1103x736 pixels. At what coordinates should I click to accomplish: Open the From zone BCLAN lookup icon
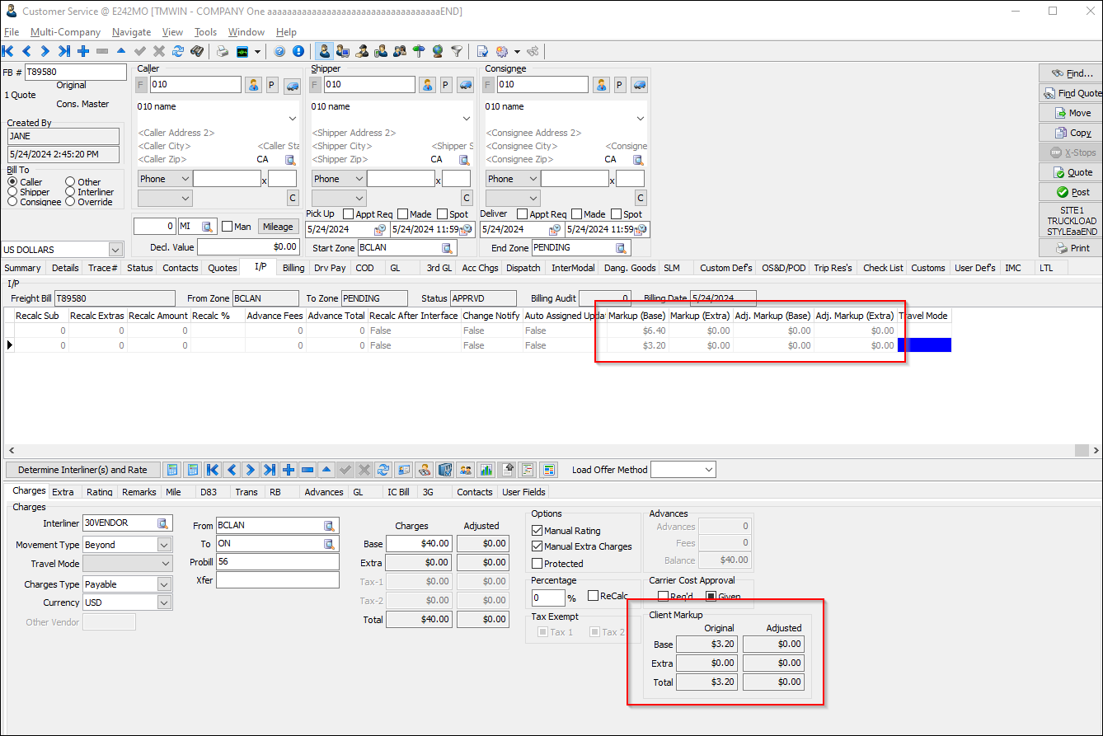[x=329, y=526]
